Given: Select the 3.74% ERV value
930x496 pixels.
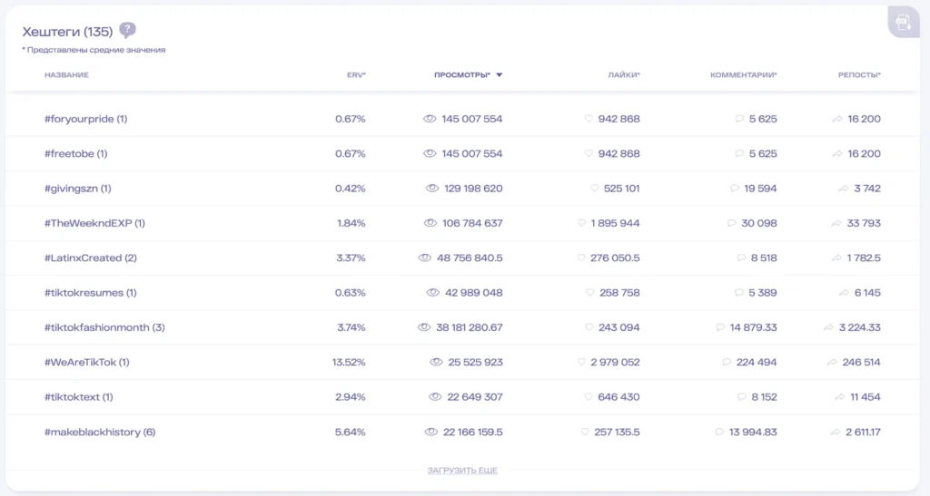Looking at the screenshot, I should click(x=351, y=327).
